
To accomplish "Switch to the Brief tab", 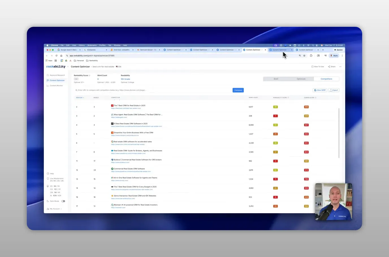I will tap(276, 79).
